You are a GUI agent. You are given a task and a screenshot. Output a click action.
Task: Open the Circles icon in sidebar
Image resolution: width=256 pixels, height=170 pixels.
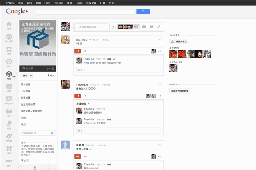pyautogui.click(x=9, y=136)
